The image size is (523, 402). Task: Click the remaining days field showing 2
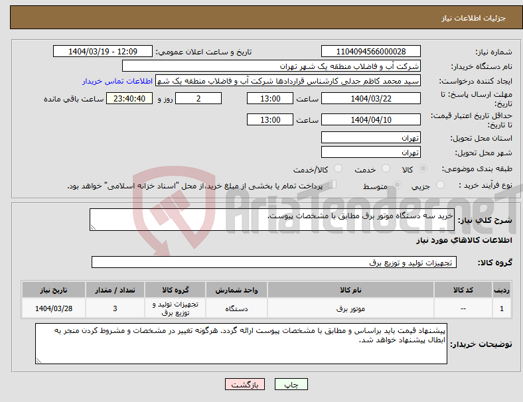pos(198,98)
